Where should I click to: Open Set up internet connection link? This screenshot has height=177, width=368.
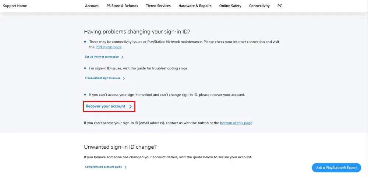[x=102, y=57]
